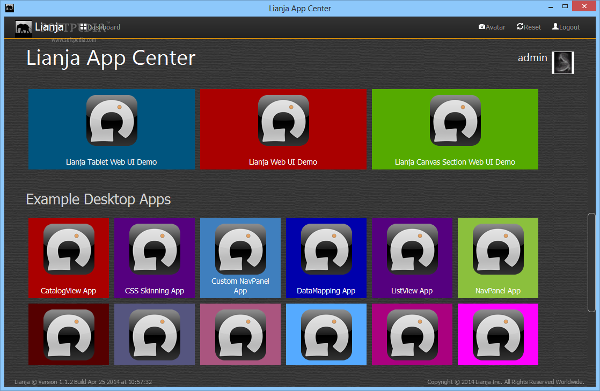This screenshot has width=600, height=391.
Task: Click the vertical scrollbar thumb
Action: (x=591, y=262)
